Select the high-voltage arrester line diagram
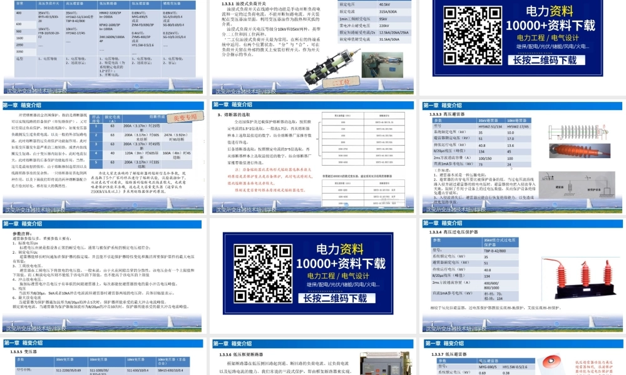The height and width of the screenshot is (375, 626). click(578, 131)
